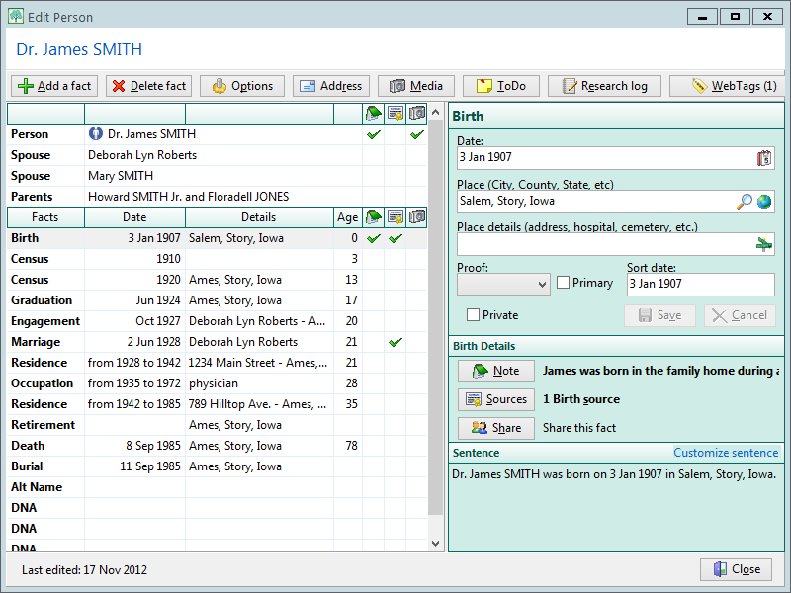Screen dimensions: 791x593
Task: Select the Death fact row
Action: pos(28,446)
